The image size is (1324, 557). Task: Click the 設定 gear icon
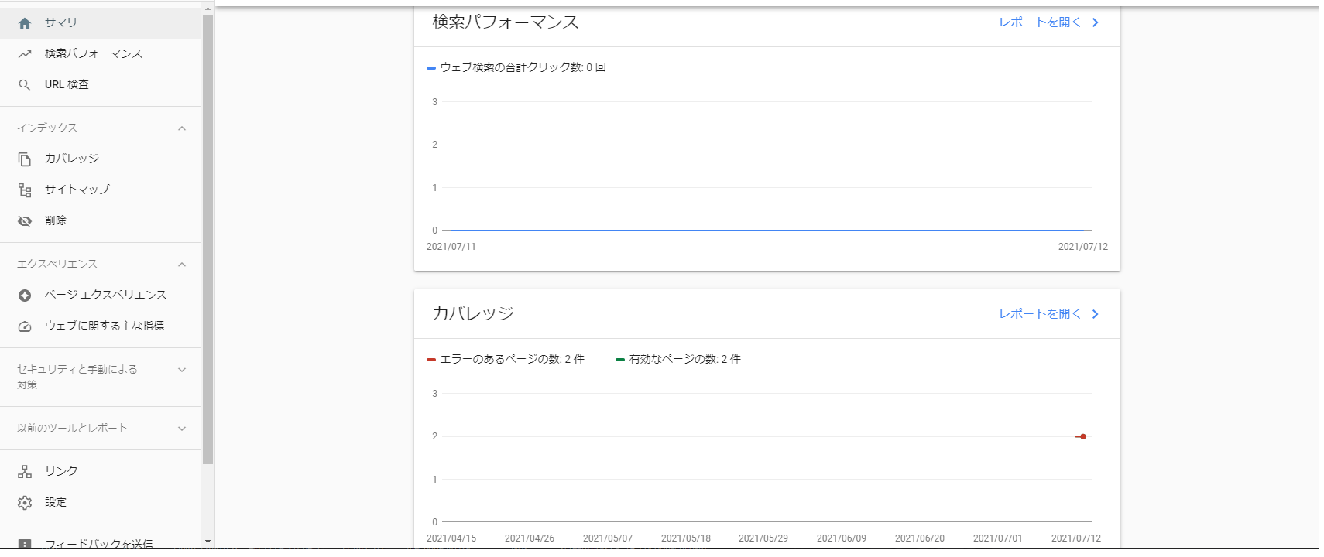[25, 503]
